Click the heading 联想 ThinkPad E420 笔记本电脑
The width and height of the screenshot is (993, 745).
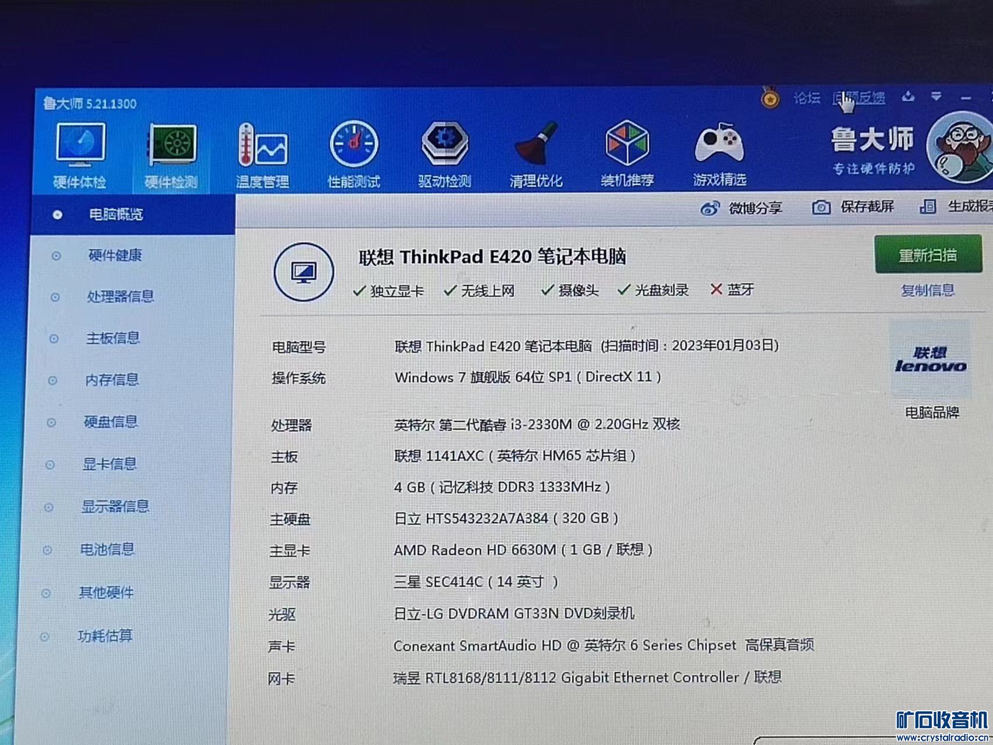click(x=492, y=257)
